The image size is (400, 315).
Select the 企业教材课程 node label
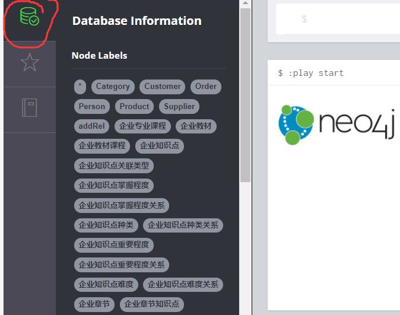point(102,146)
